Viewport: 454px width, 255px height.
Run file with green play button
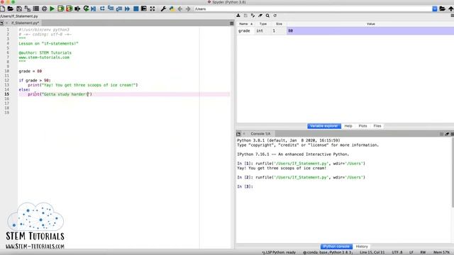click(x=52, y=9)
